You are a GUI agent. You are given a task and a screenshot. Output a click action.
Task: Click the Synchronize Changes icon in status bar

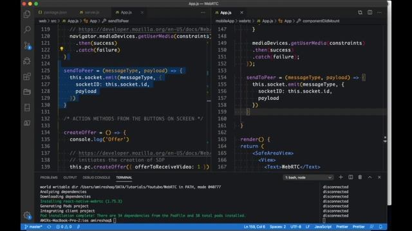point(49,227)
